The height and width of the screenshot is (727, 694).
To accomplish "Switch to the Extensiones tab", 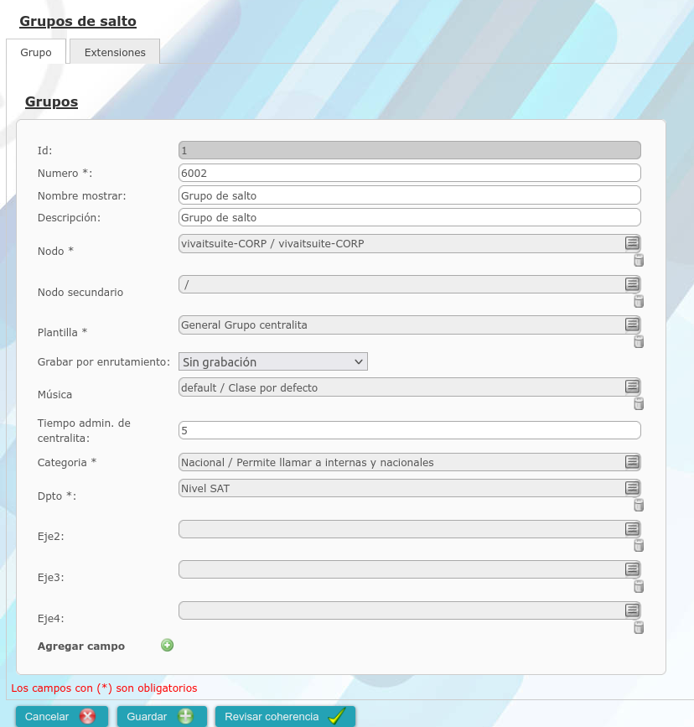I will click(115, 52).
